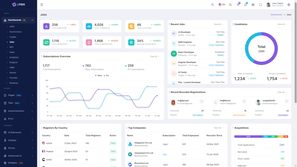Viewport: 297px width, 167px height.
Task: Open the EN language dropdown
Action: tap(222, 5)
